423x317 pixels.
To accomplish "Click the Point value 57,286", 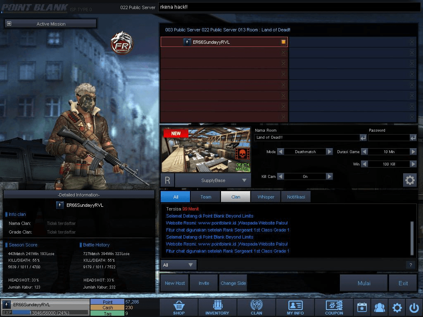I will click(132, 302).
